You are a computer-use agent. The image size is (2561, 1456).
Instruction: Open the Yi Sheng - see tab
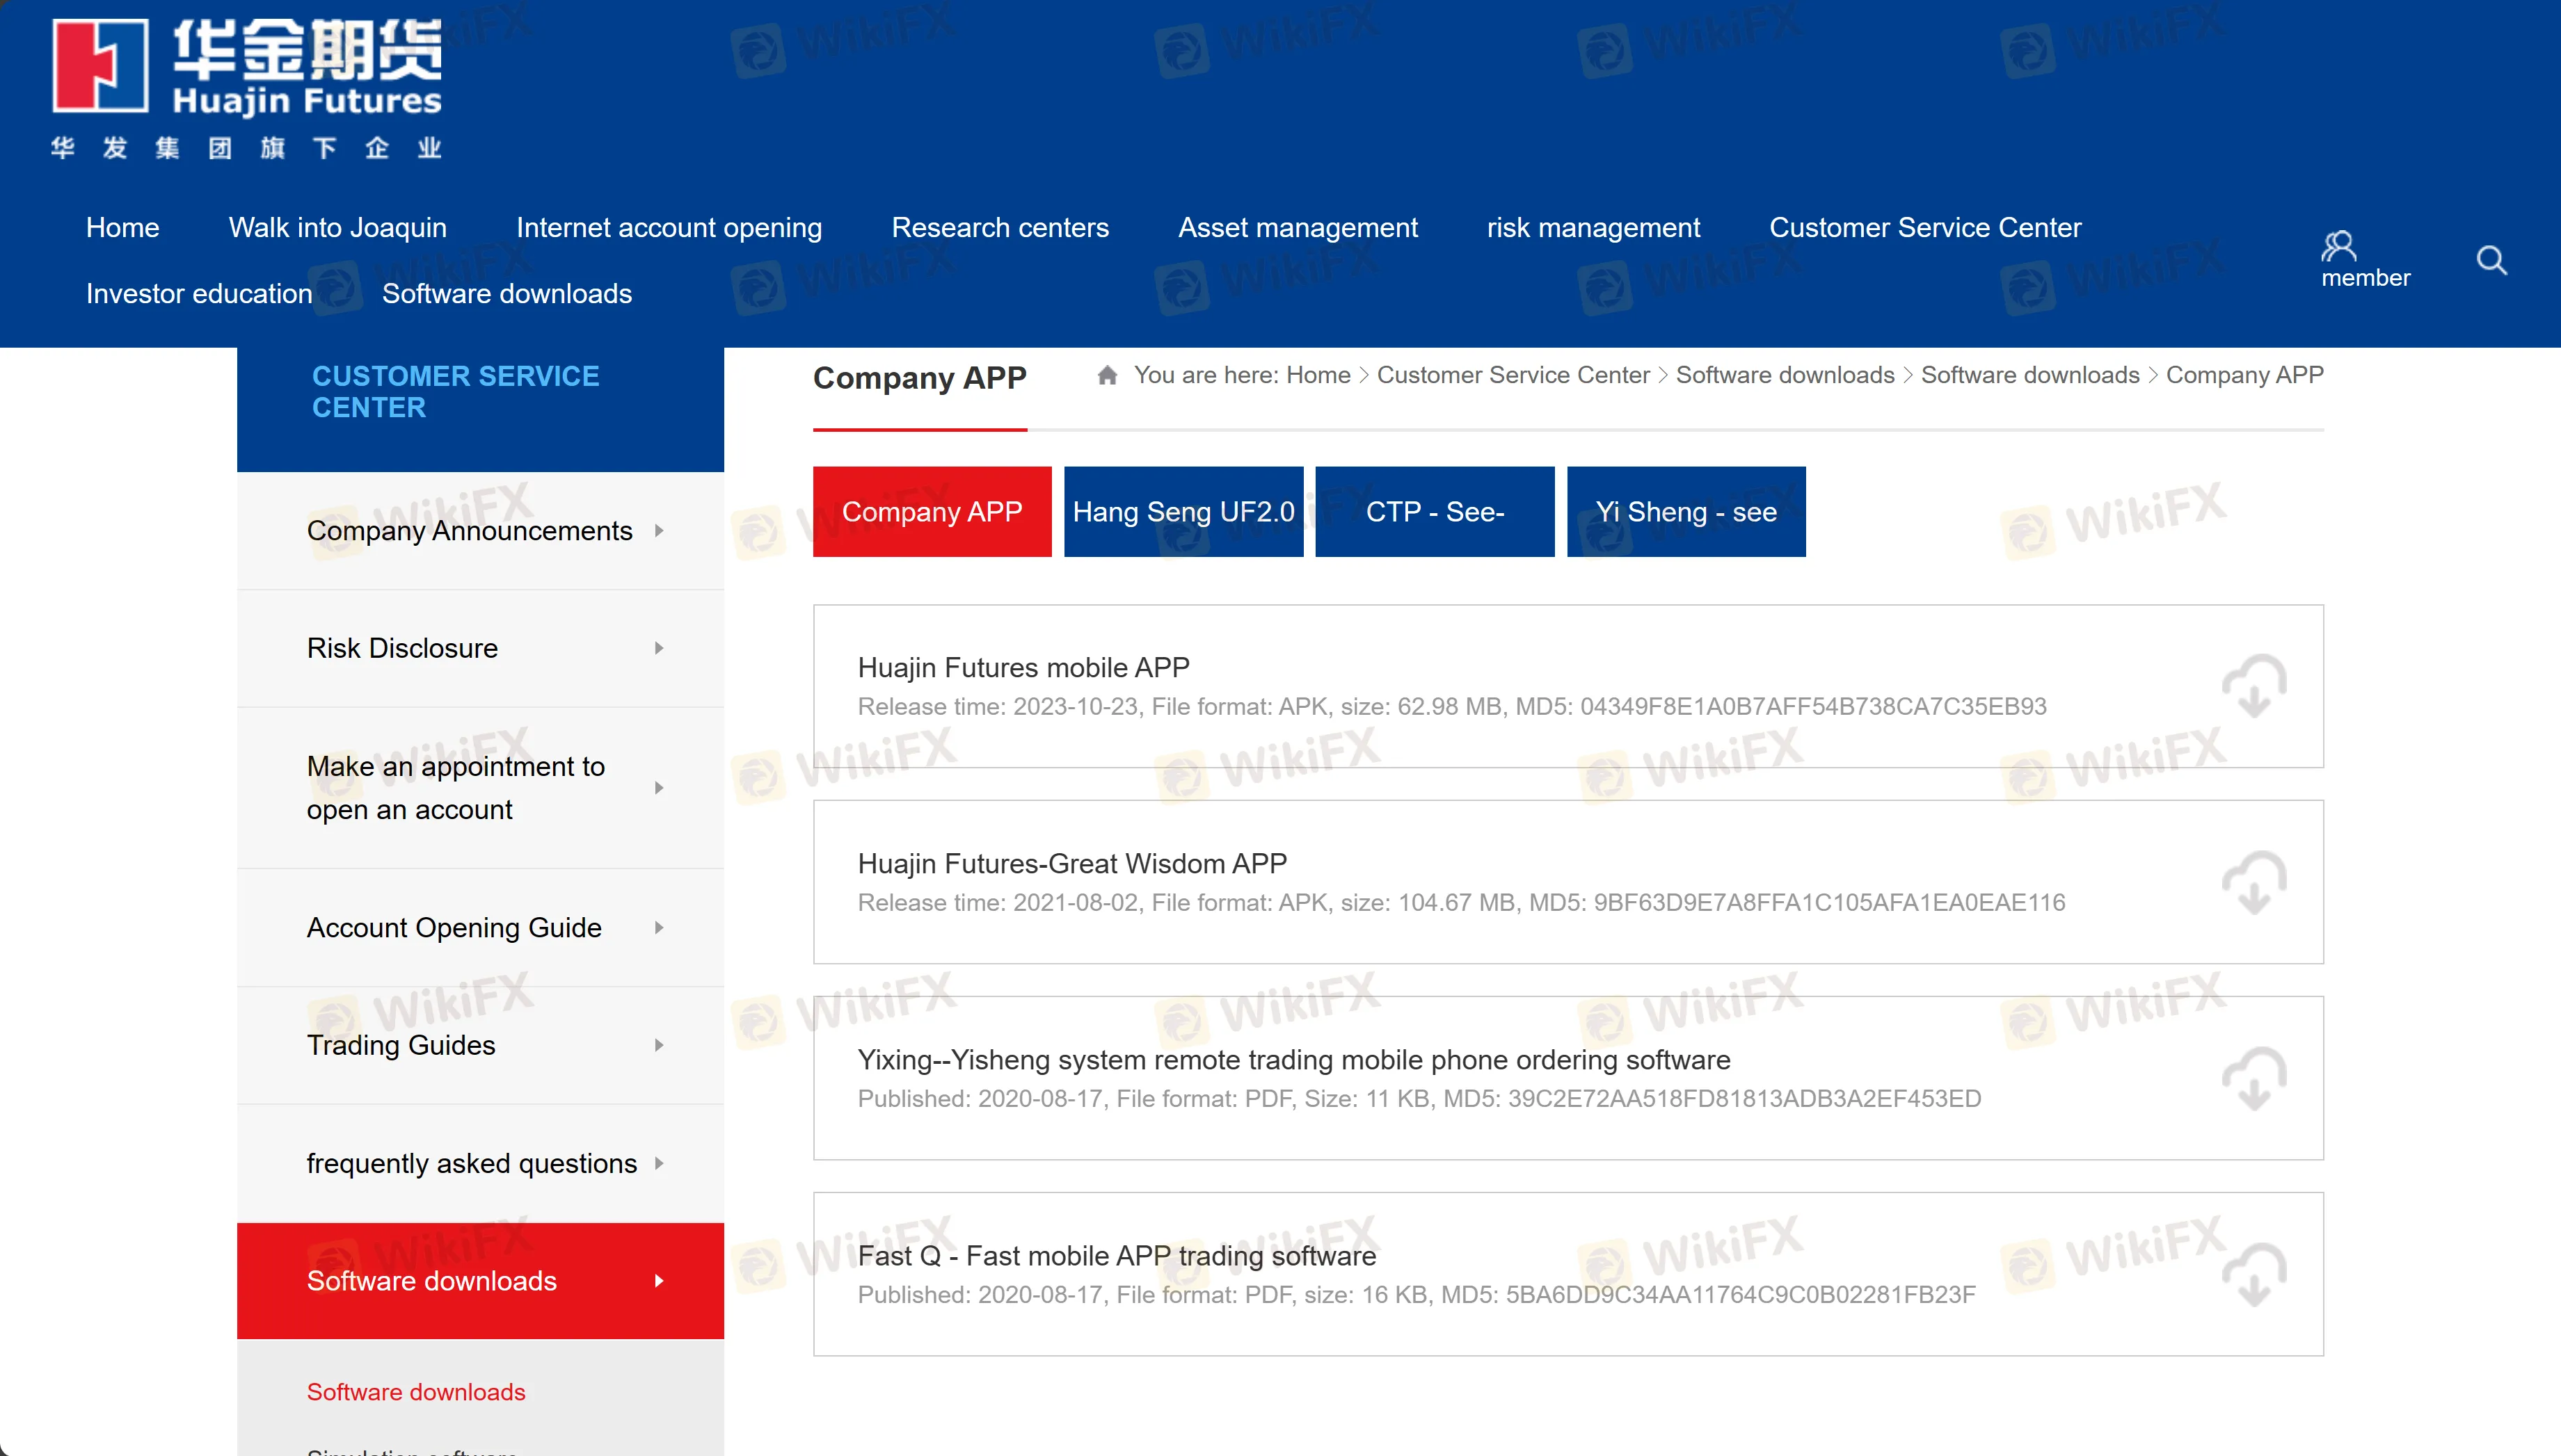(1686, 512)
